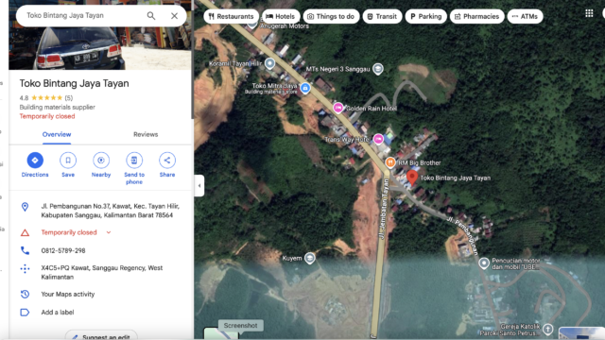Clear the search with the X icon
The image size is (605, 340).
pos(174,16)
